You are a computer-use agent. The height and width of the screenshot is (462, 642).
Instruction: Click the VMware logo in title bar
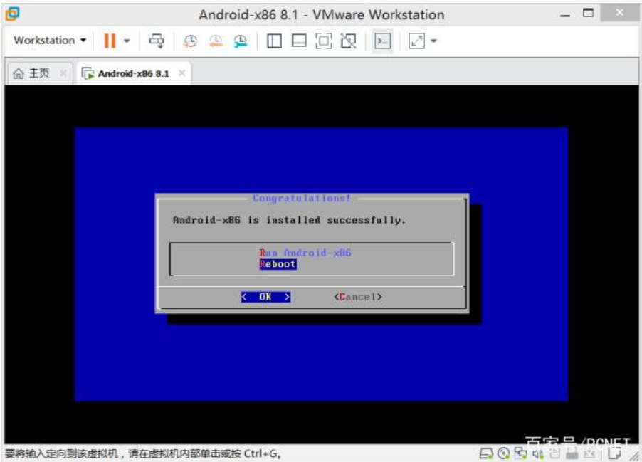(x=12, y=14)
